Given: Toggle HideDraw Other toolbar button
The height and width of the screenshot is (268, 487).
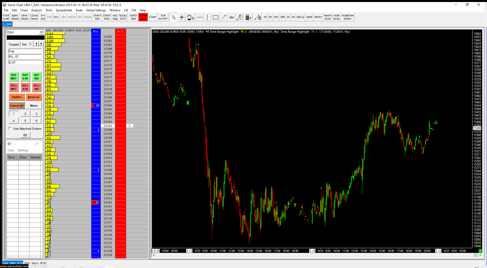Looking at the screenshot, I should (348, 17).
